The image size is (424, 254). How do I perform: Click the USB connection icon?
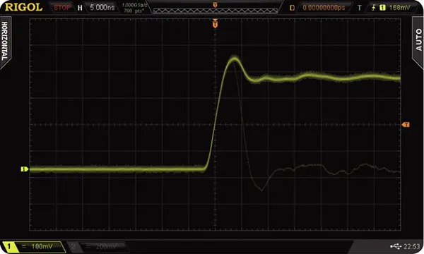[396, 246]
